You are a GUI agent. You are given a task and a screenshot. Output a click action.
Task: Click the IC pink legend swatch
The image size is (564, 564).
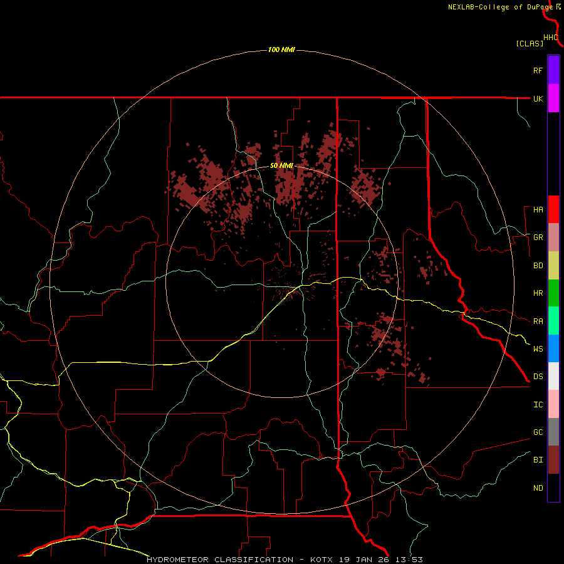coord(553,404)
